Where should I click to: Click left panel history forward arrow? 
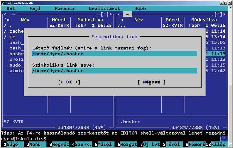point(110,14)
